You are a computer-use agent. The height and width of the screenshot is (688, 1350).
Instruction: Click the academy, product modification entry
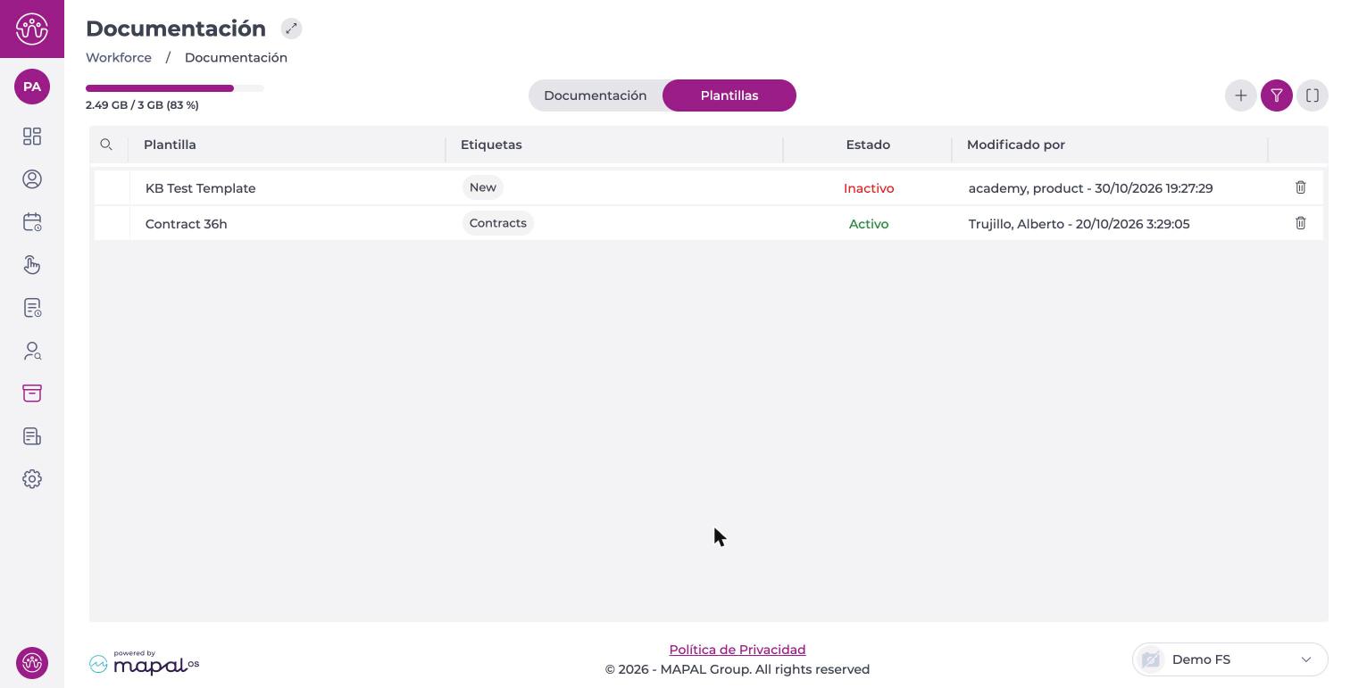point(1091,188)
